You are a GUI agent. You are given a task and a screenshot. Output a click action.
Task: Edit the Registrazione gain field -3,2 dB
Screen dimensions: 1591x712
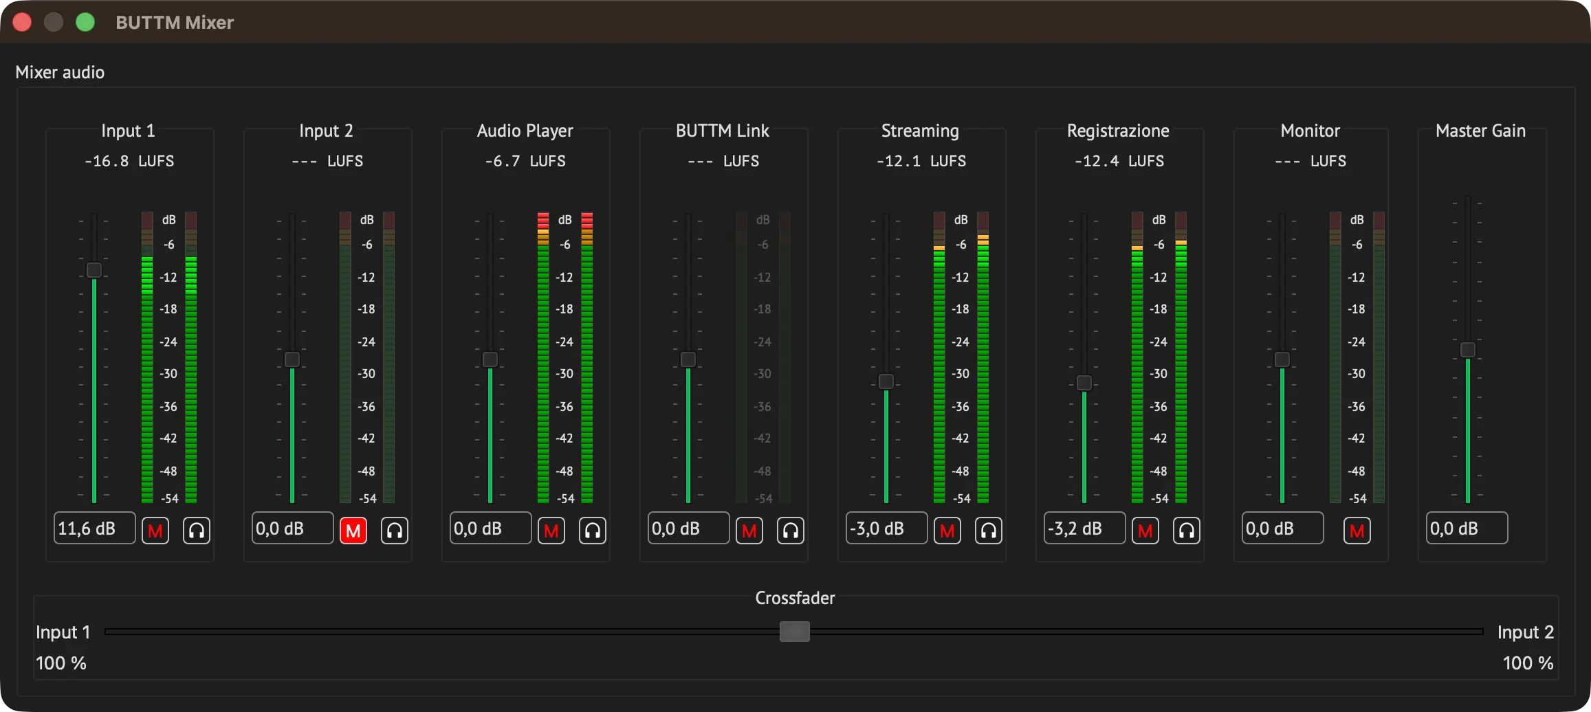(x=1085, y=529)
